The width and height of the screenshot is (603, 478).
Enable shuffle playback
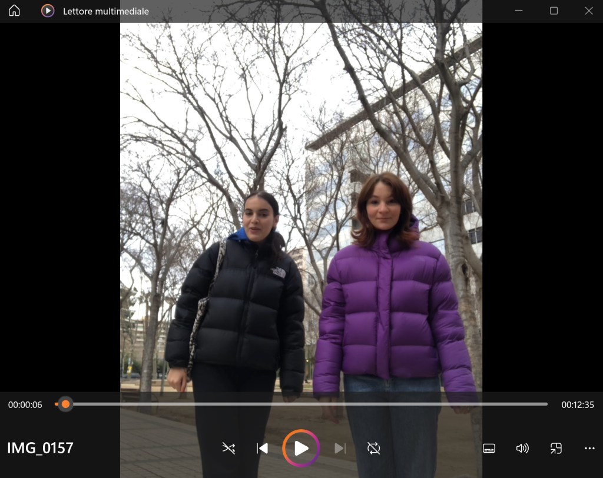[228, 449]
